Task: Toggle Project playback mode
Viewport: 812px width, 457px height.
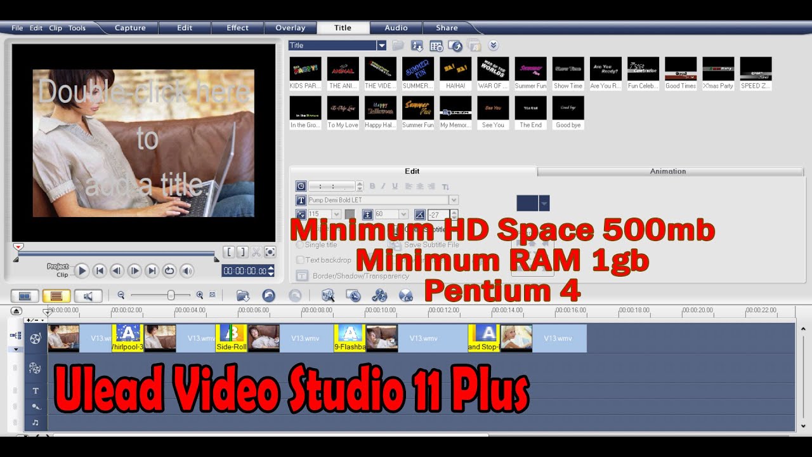Action: point(58,267)
